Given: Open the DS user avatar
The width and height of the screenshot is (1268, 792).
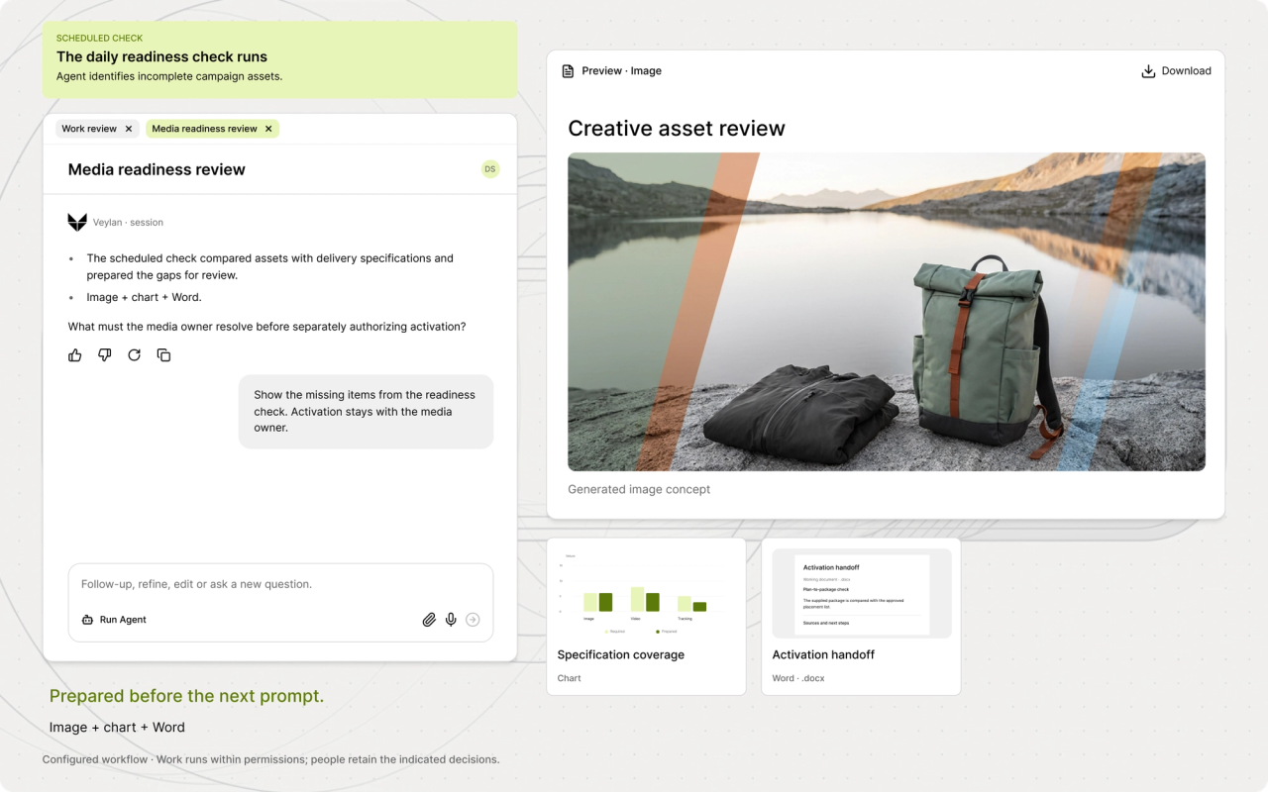Looking at the screenshot, I should (x=490, y=169).
